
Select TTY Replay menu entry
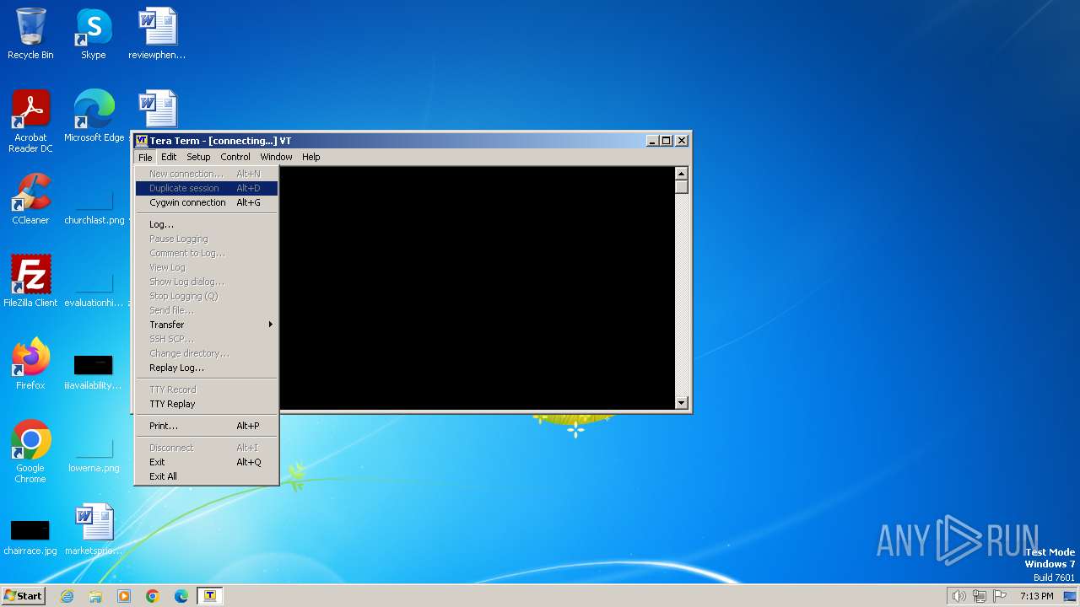(207, 404)
